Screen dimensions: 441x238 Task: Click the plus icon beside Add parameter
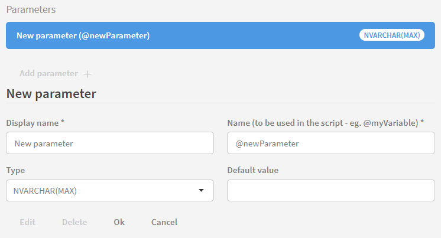87,74
